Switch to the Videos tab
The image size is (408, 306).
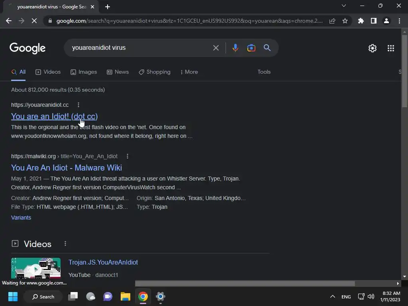click(48, 72)
